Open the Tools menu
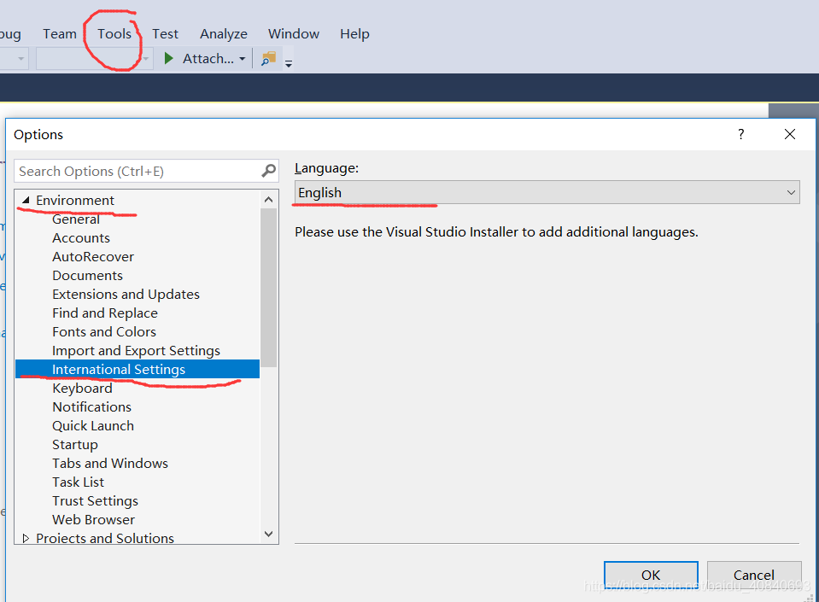The height and width of the screenshot is (602, 819). (x=114, y=34)
